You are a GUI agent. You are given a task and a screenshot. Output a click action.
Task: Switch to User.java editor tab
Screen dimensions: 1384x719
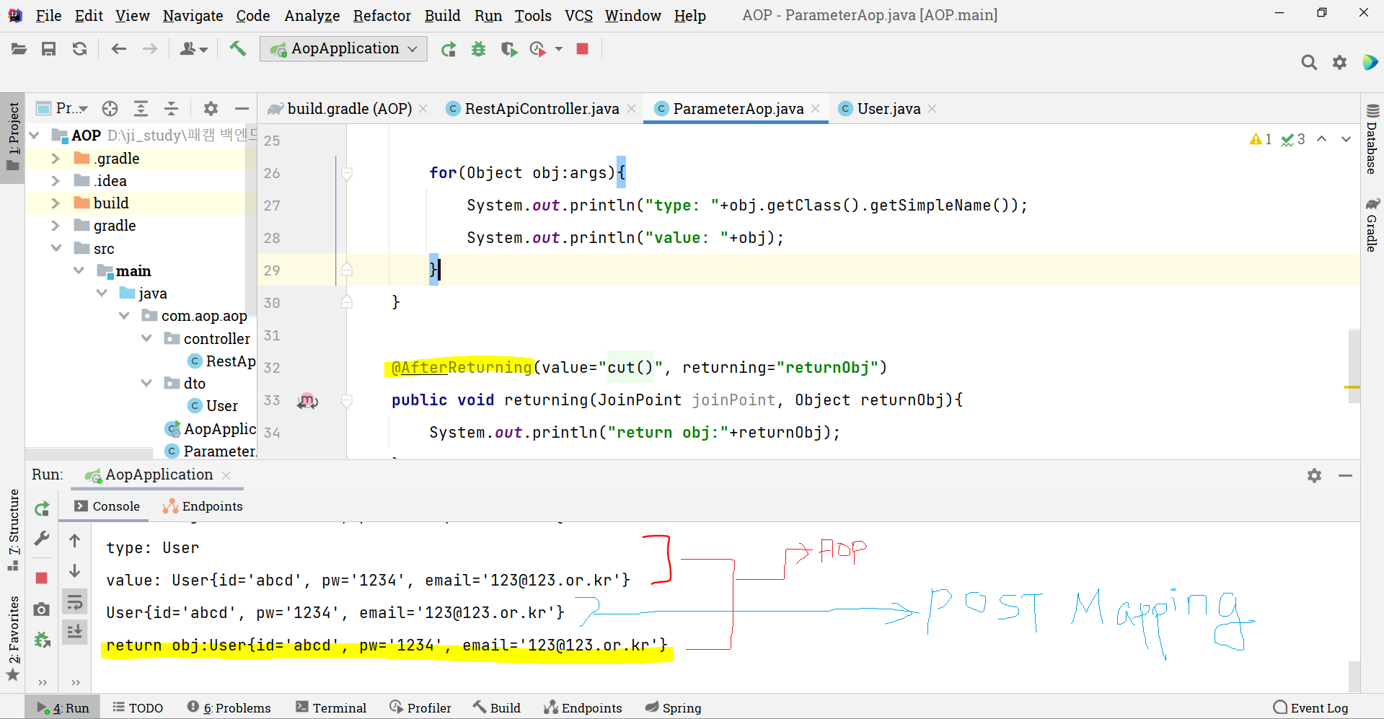(888, 108)
